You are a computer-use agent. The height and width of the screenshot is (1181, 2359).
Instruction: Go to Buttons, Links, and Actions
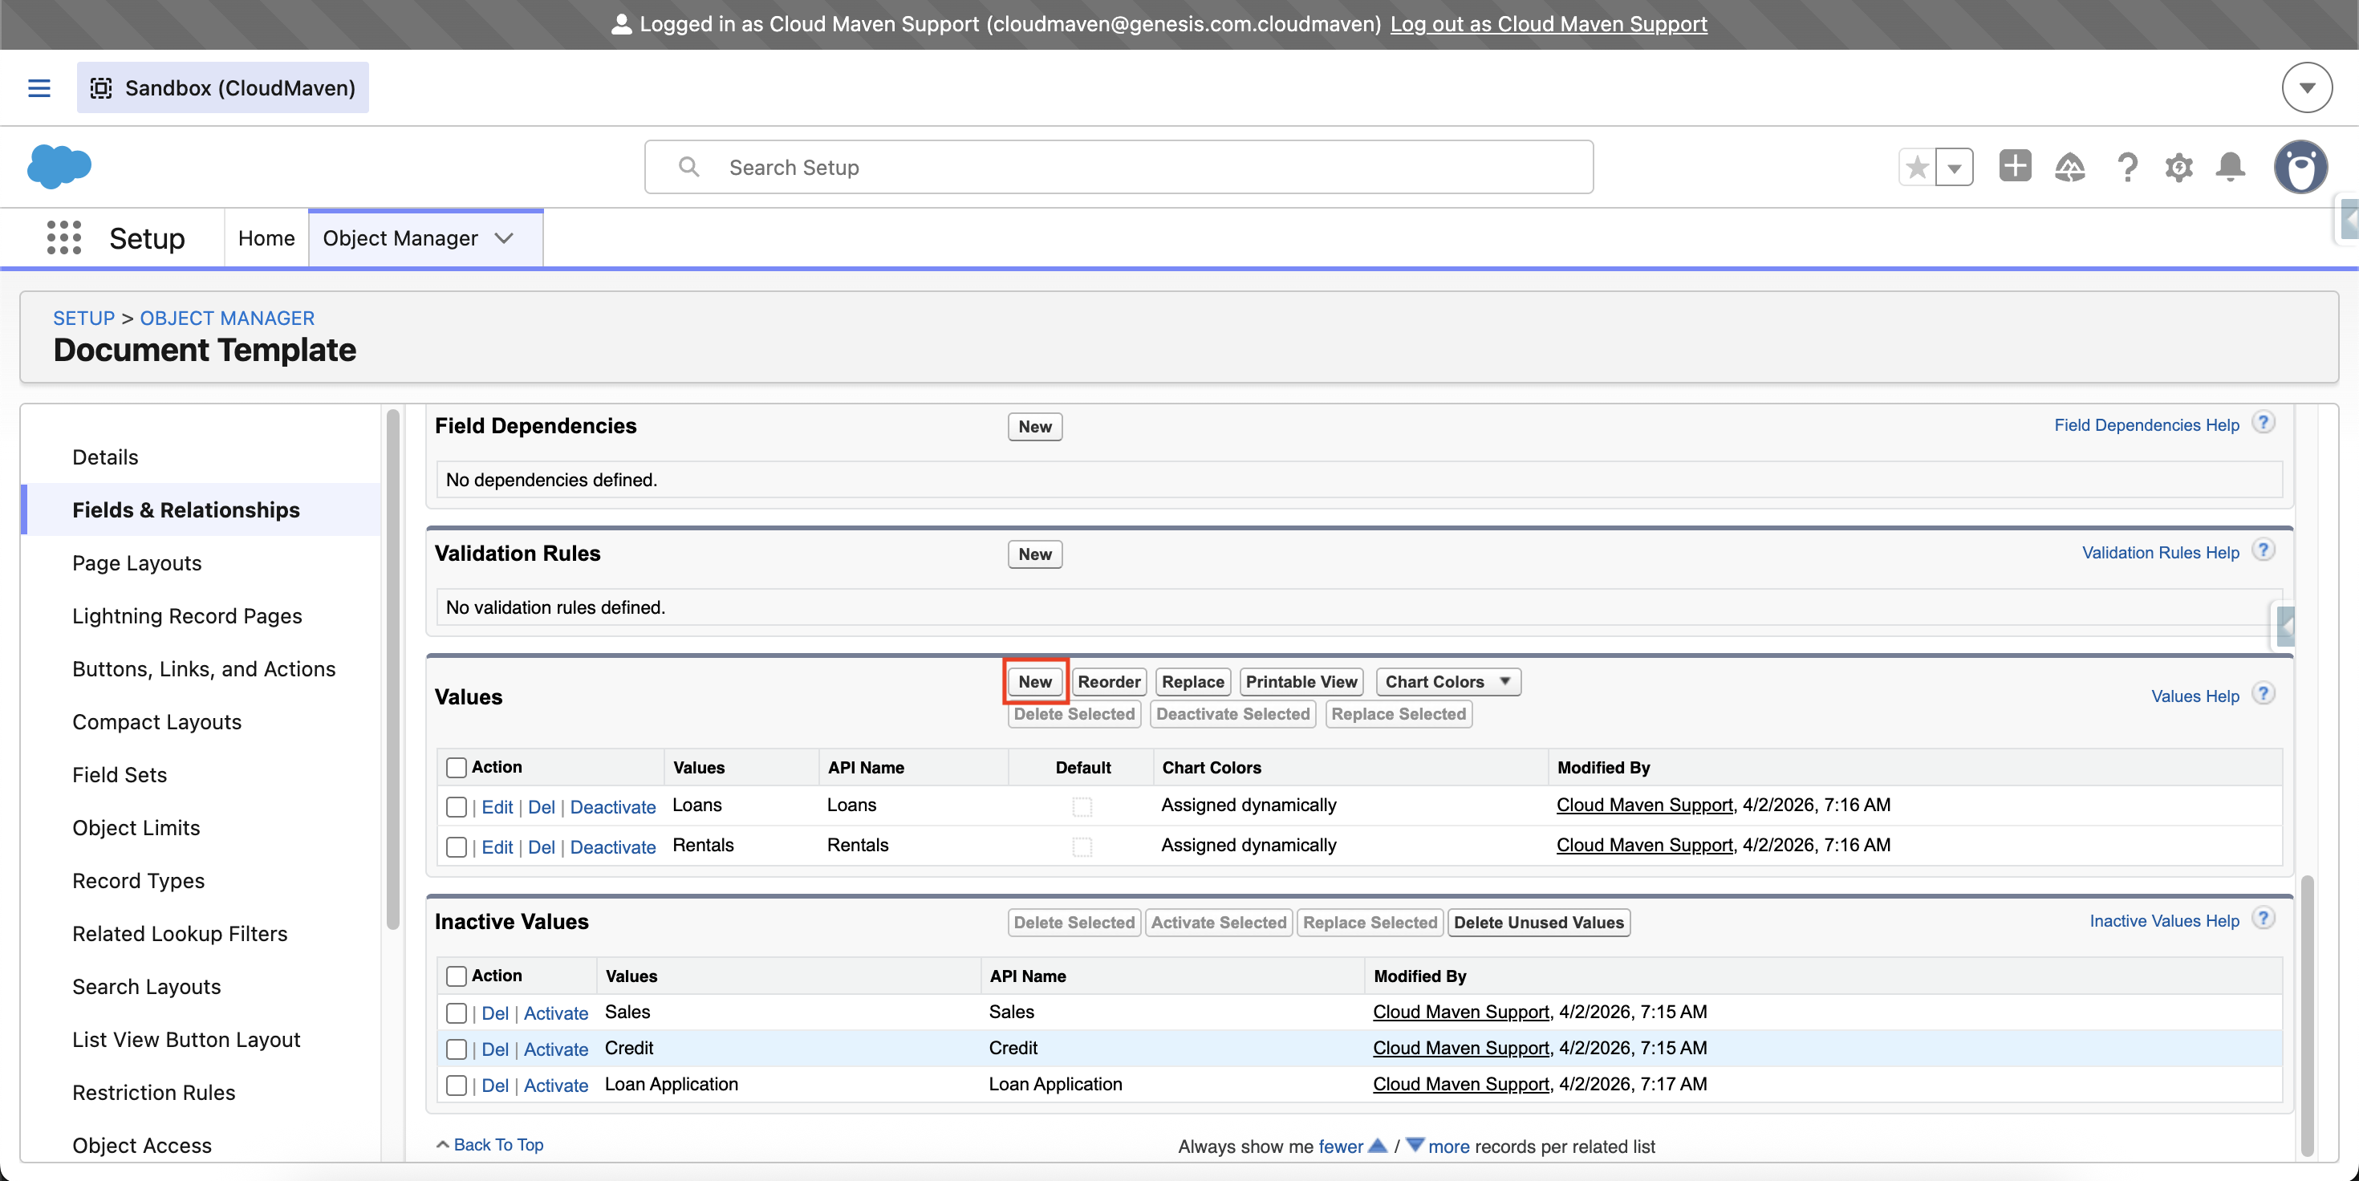pyautogui.click(x=205, y=669)
